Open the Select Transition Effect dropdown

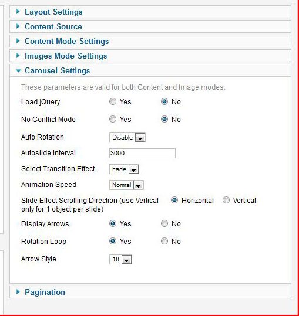coord(124,169)
